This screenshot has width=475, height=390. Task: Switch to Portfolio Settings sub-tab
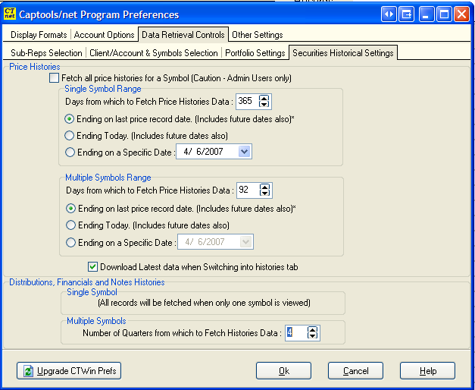[255, 53]
